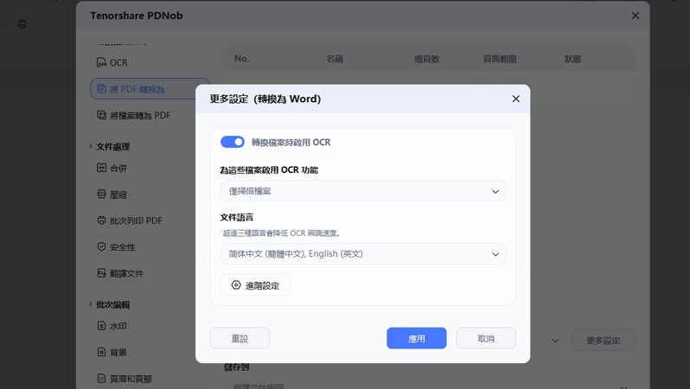Click the 背景 background icon

pos(101,353)
